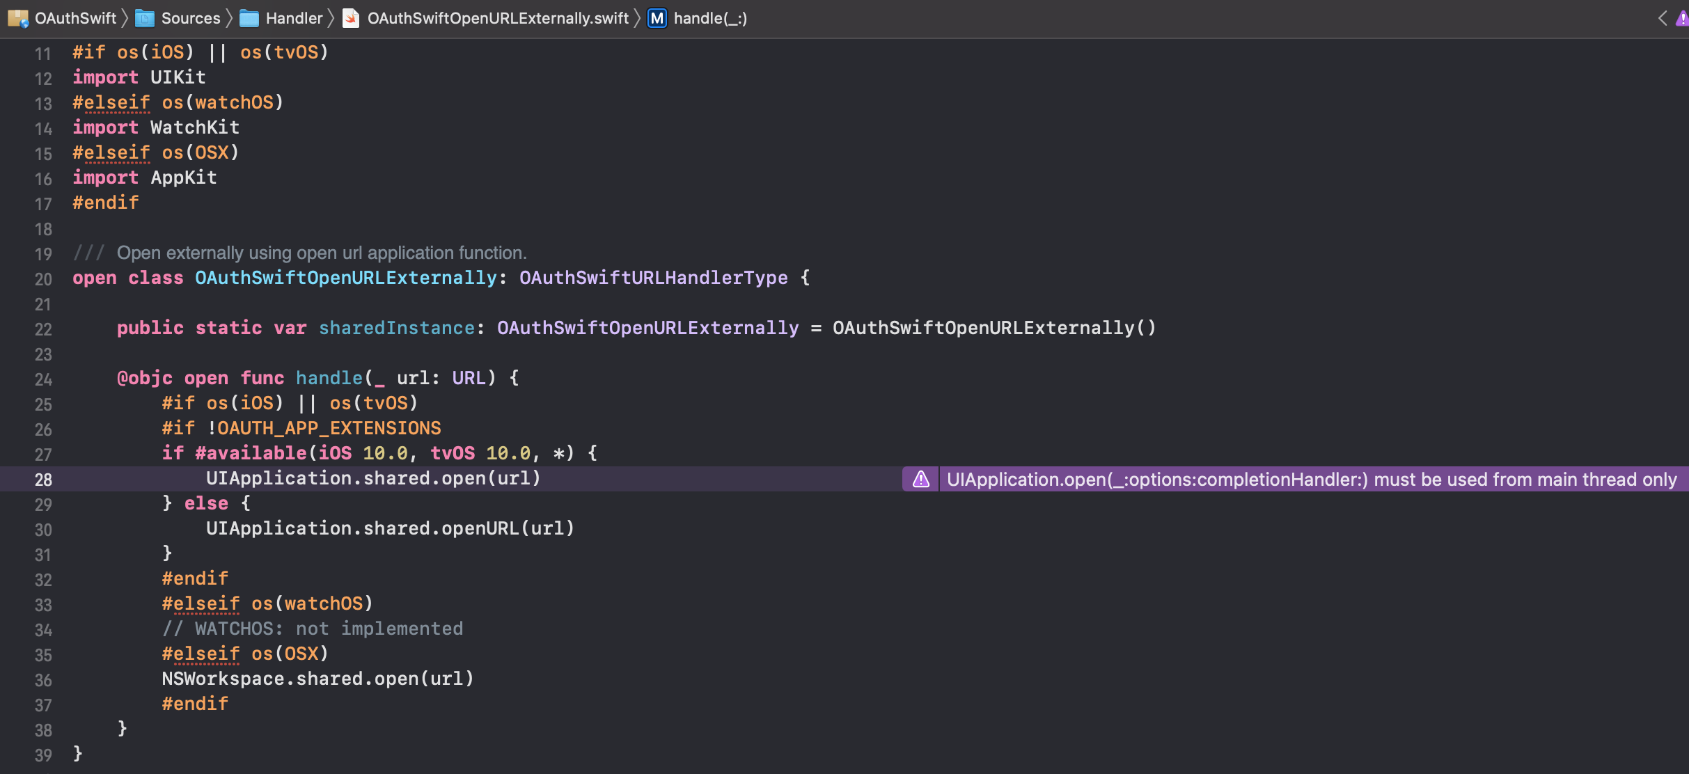The image size is (1689, 774).
Task: Open the handle(_:) method jump menu
Action: 709,18
